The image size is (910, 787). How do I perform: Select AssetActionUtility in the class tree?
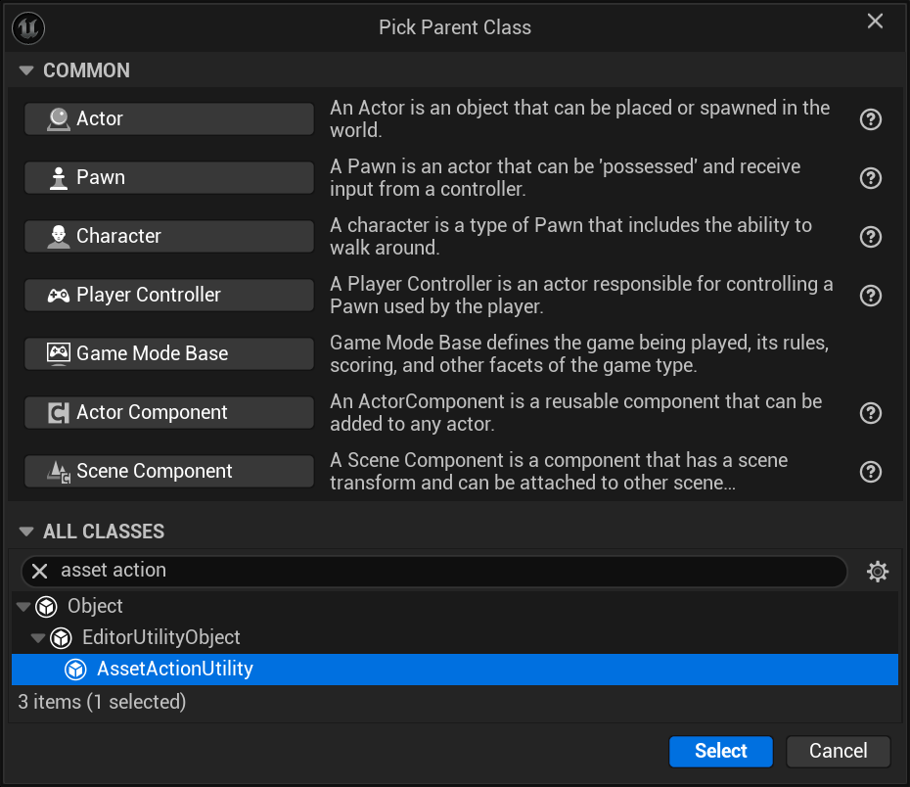[x=174, y=670]
